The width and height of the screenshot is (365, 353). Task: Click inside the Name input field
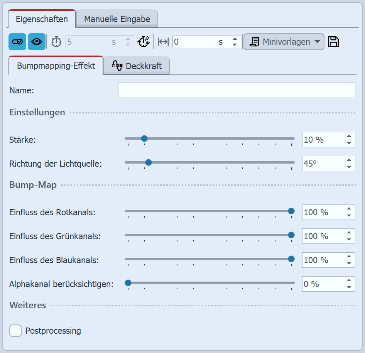[237, 90]
